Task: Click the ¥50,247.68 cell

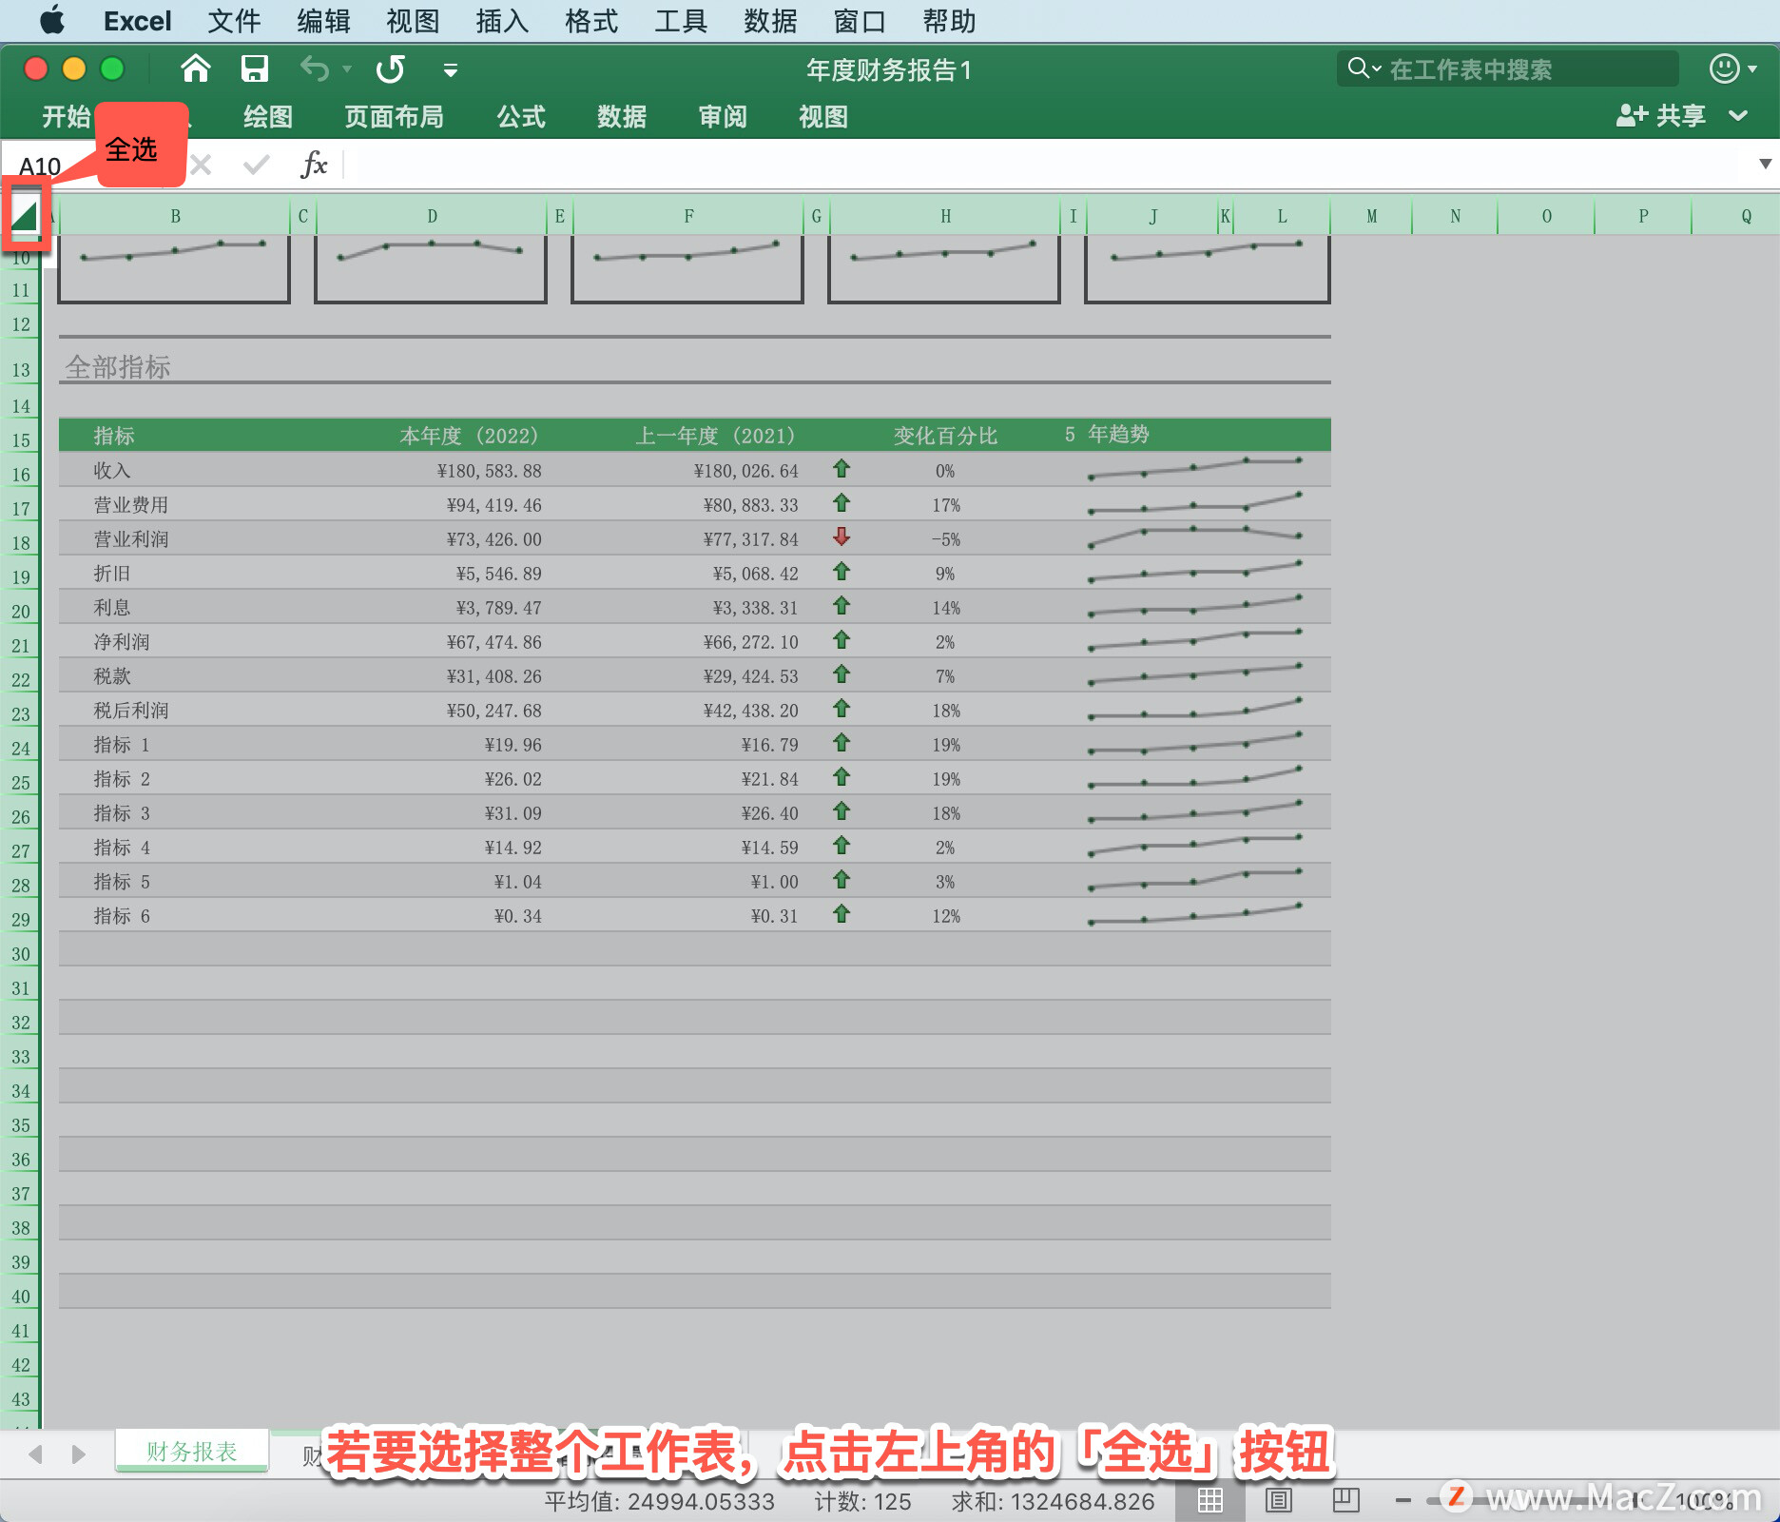Action: [494, 711]
